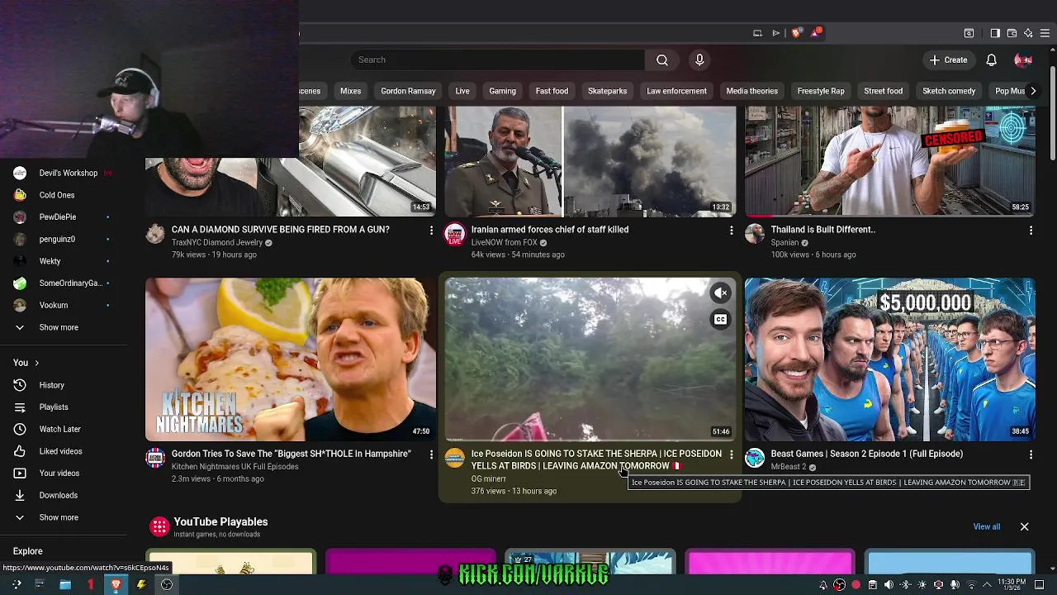The image size is (1057, 595).
Task: Open the file manager taskbar icon
Action: tap(64, 585)
